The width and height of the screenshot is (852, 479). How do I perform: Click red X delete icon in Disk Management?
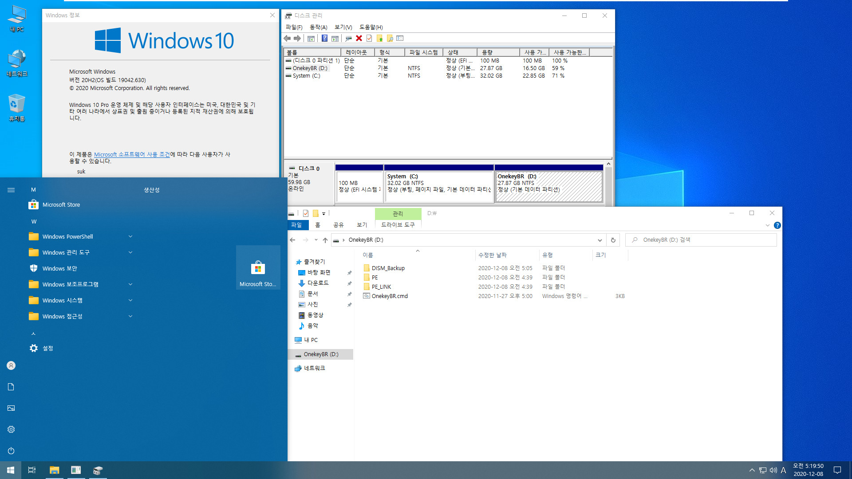pos(359,39)
